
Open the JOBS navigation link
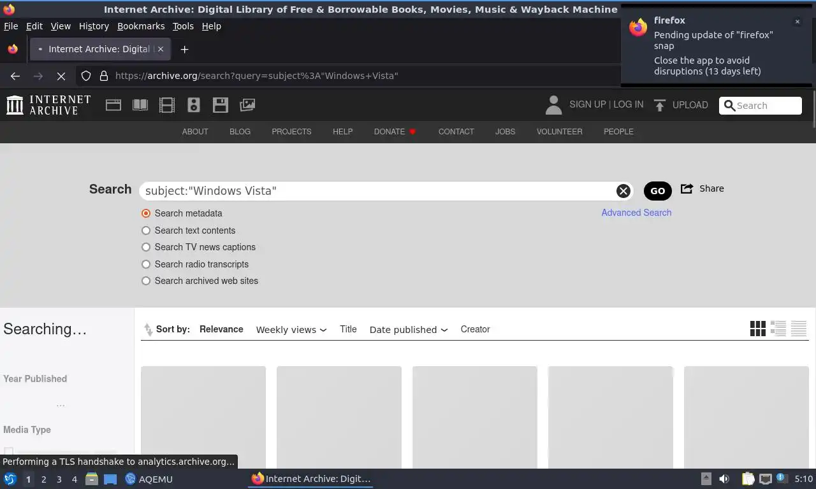(x=505, y=132)
